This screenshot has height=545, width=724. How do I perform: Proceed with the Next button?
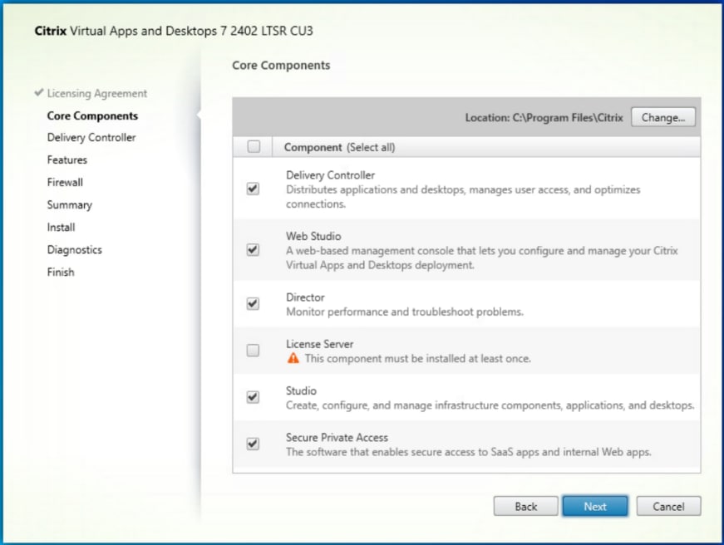tap(595, 506)
